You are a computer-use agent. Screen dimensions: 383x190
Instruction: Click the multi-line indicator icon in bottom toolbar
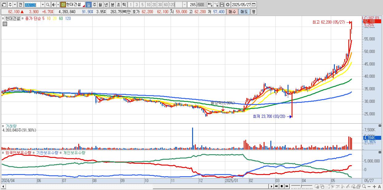click(x=348, y=186)
